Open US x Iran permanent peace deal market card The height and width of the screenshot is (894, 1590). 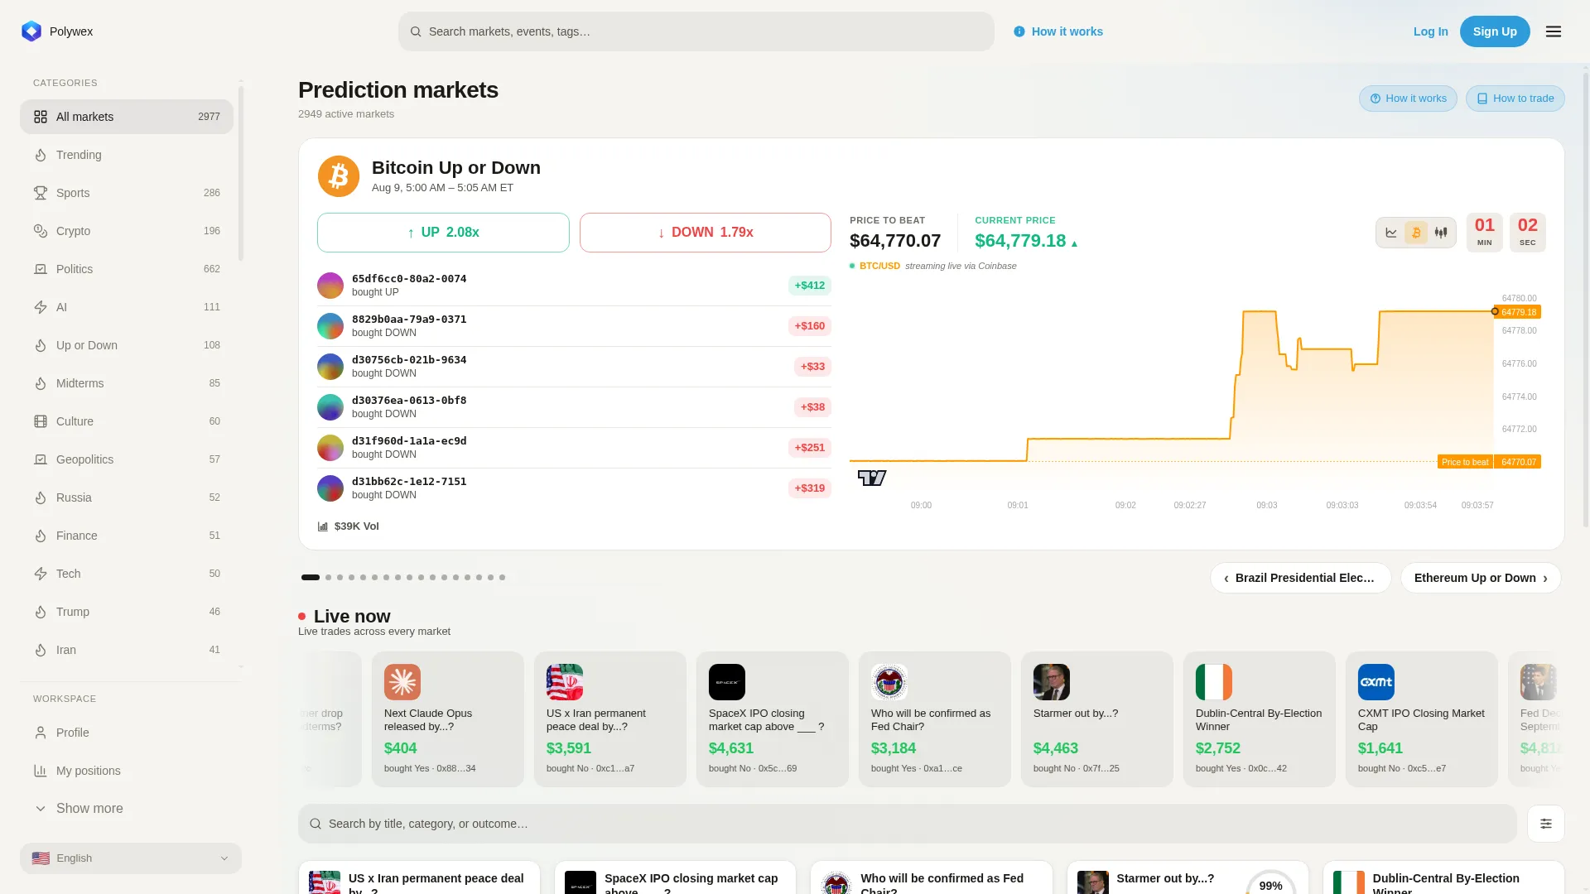point(419,878)
